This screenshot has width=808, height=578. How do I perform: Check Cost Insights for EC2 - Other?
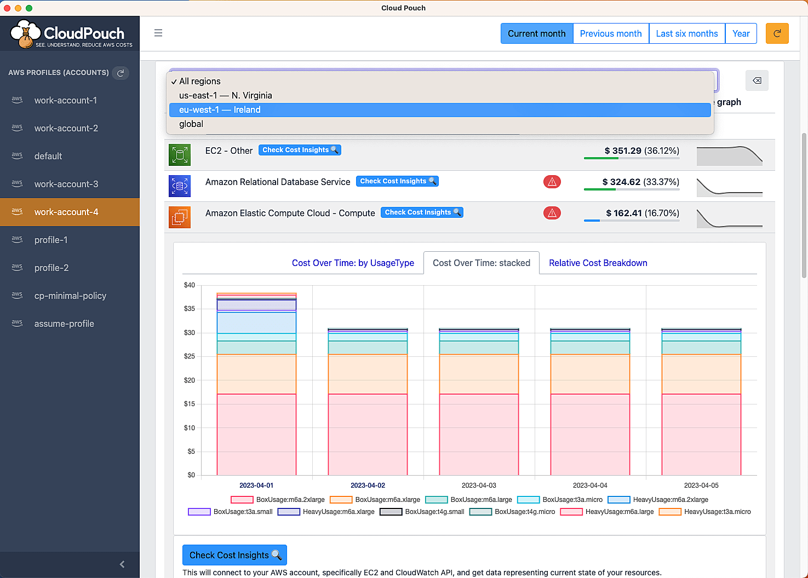tap(300, 150)
